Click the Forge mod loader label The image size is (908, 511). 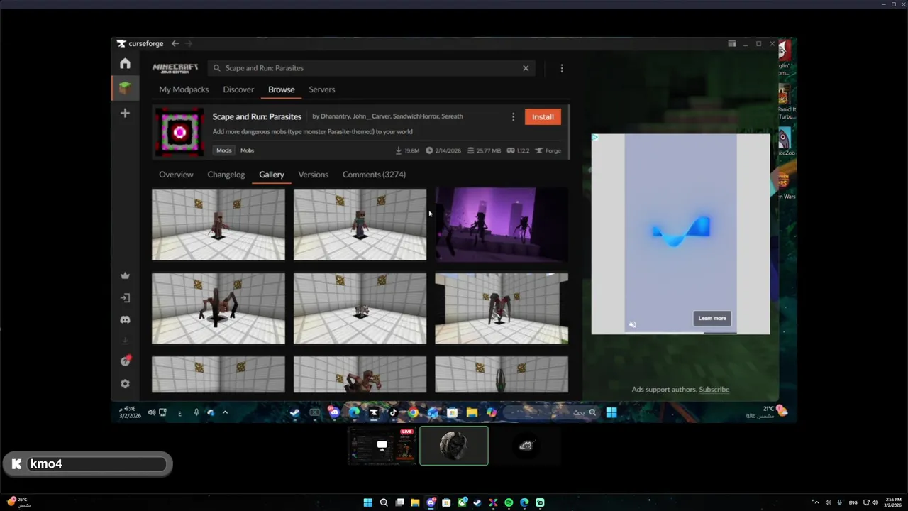tap(548, 150)
